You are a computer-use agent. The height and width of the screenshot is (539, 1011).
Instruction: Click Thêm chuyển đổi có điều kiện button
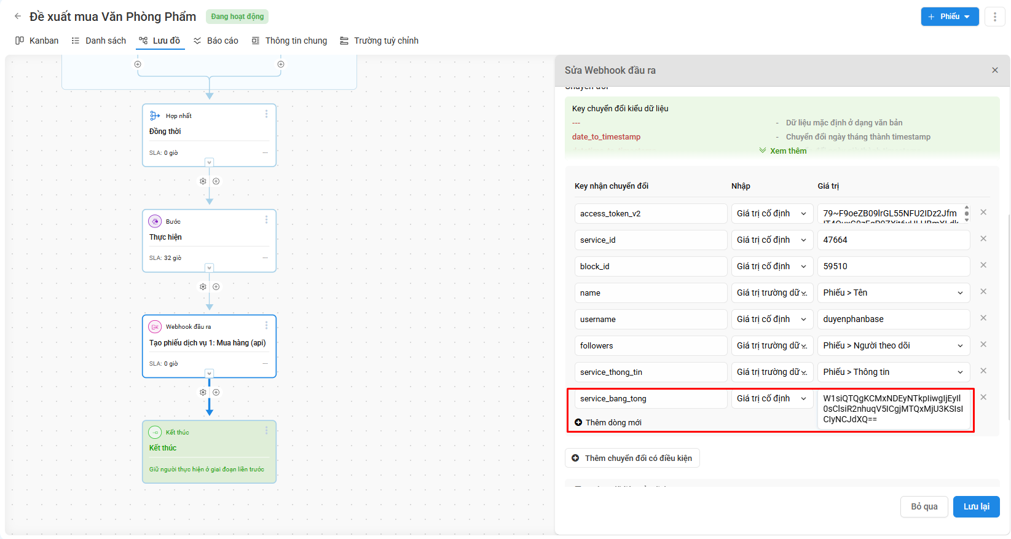click(x=632, y=458)
